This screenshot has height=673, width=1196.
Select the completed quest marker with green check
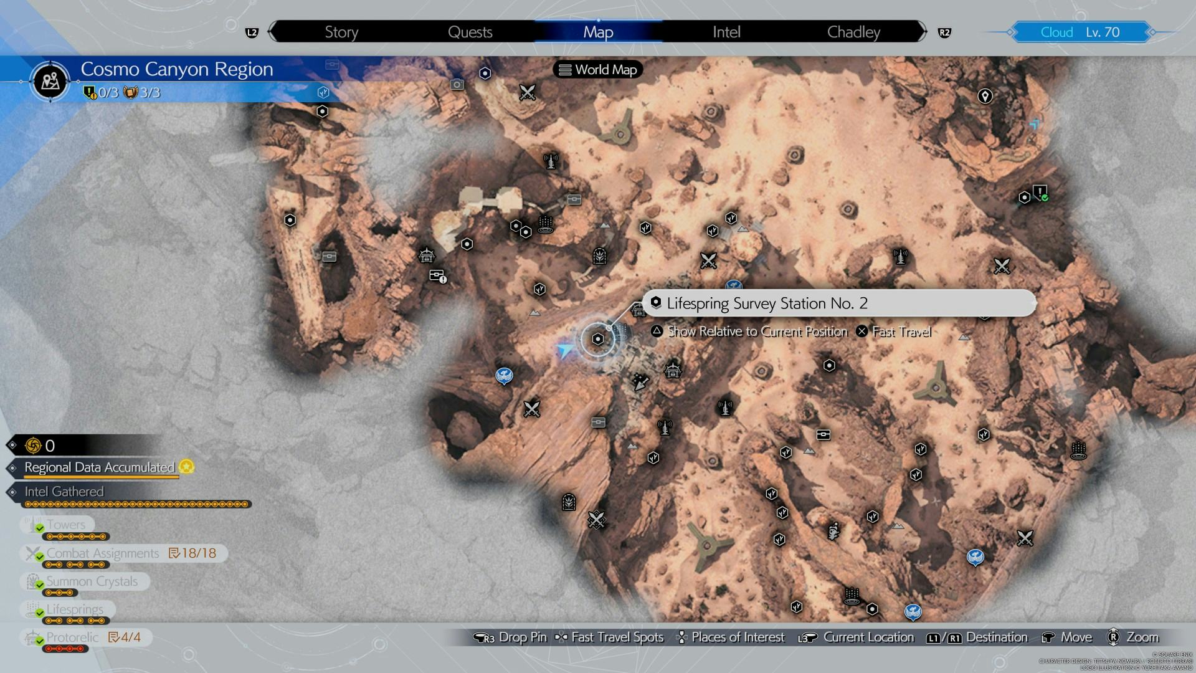click(x=1040, y=193)
